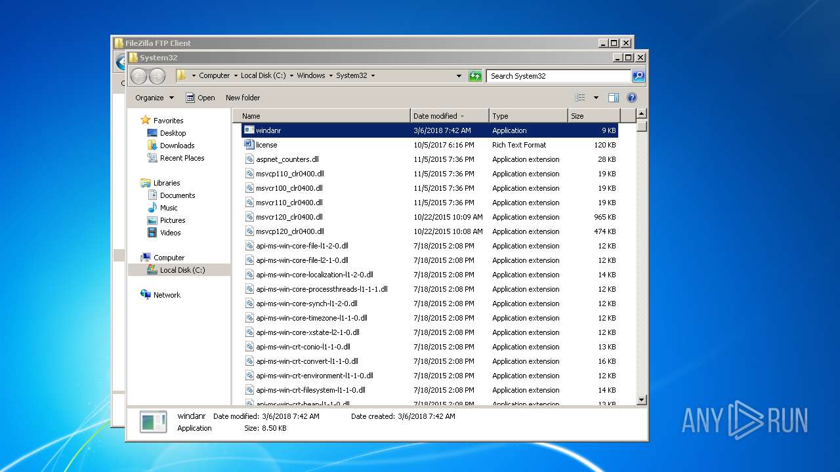The width and height of the screenshot is (840, 472).
Task: Click the Videos library icon
Action: [152, 233]
